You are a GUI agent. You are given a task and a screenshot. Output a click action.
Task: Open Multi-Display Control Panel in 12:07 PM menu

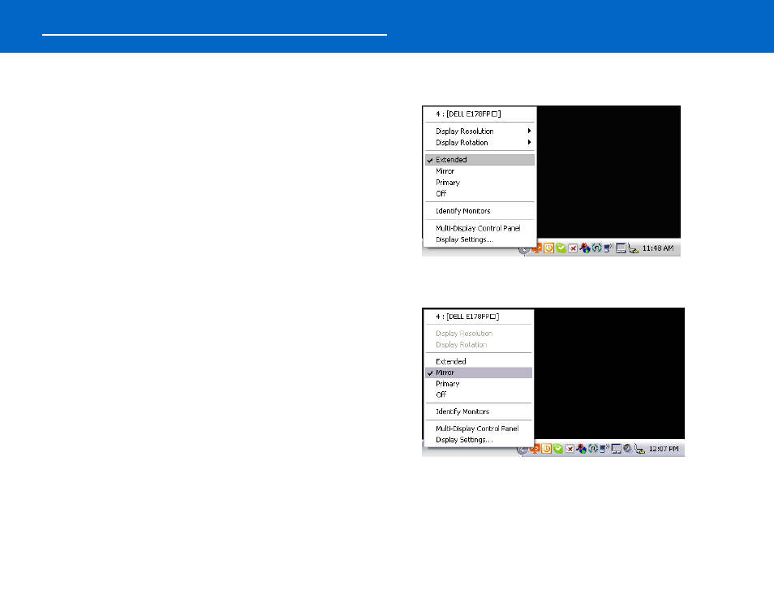tap(479, 429)
